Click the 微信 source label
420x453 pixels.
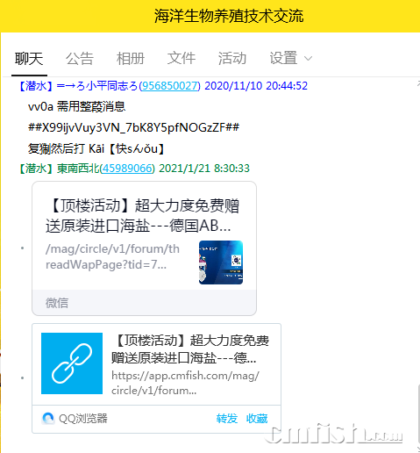click(57, 303)
